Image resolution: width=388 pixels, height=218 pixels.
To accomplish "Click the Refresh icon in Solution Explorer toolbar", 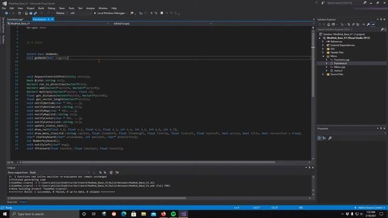I will [x=349, y=24].
